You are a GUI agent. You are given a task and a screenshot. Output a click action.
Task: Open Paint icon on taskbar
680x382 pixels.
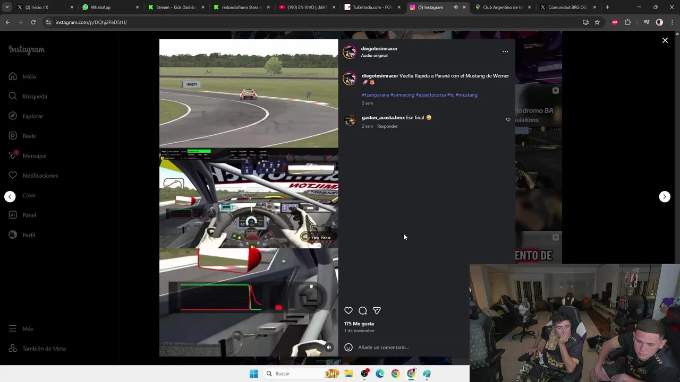(x=427, y=374)
